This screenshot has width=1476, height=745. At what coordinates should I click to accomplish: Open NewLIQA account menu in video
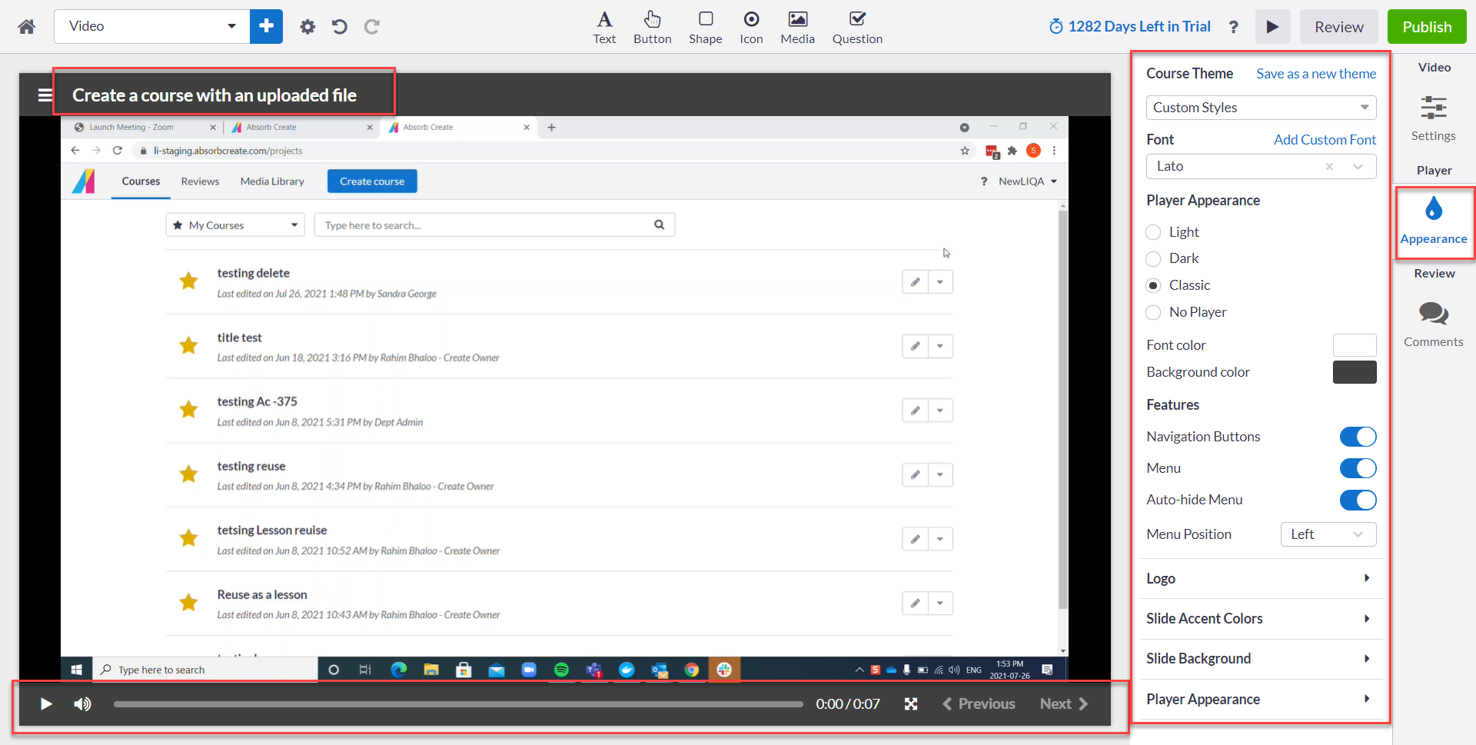pos(1028,181)
